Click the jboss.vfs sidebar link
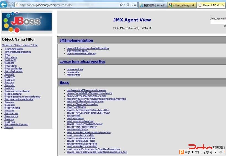Screen dimensions: 226x156 point(9,119)
